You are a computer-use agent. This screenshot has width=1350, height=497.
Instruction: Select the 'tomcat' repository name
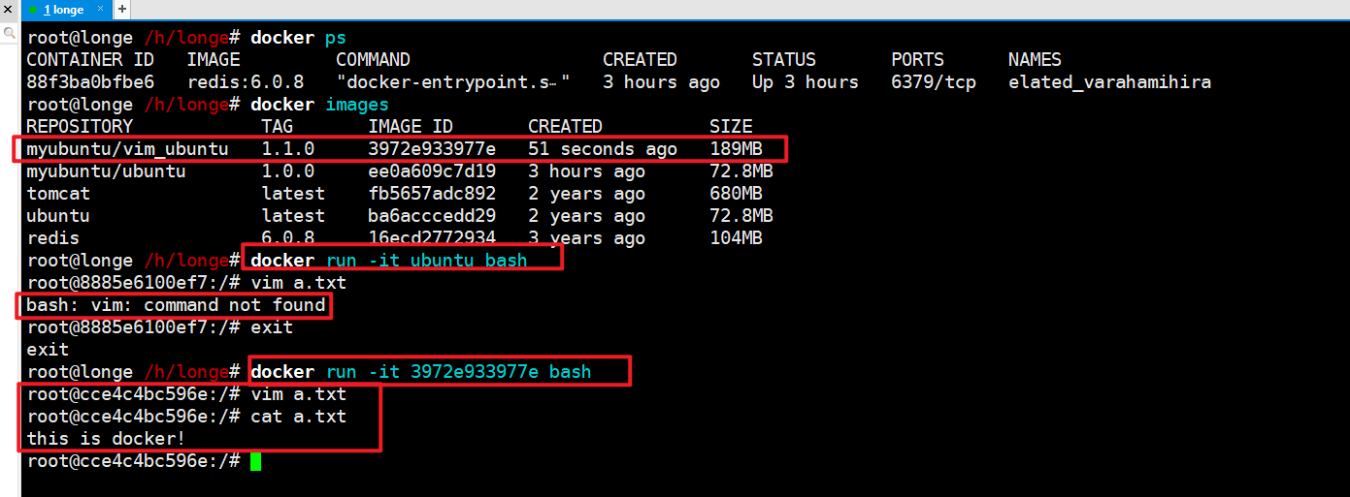(x=58, y=194)
